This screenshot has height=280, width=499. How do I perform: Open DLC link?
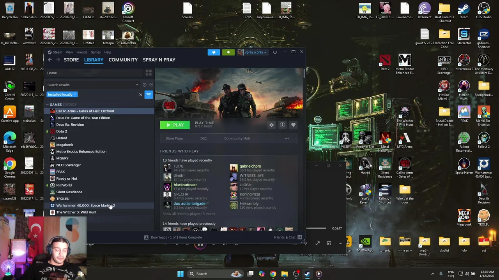203,138
